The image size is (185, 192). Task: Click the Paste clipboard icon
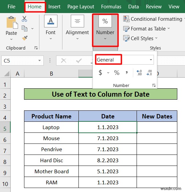click(x=12, y=22)
